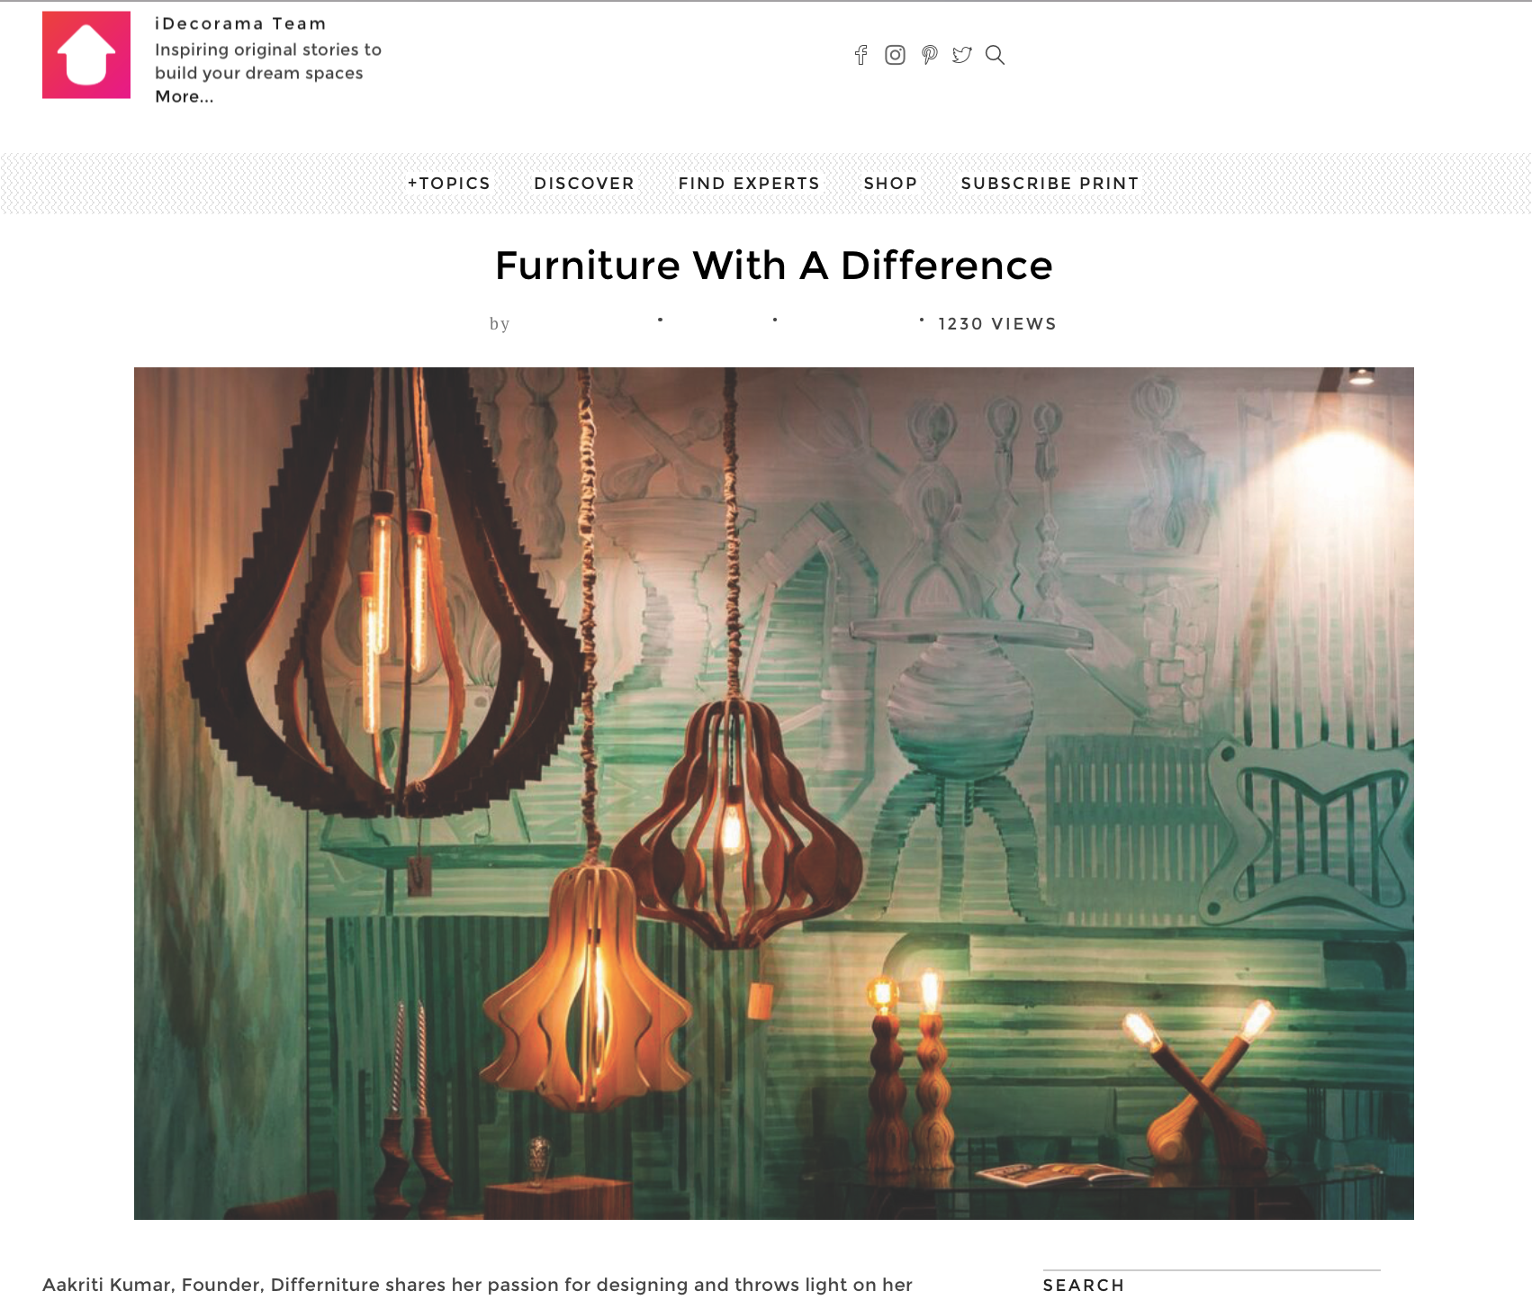Expand the +TOPICS menu
This screenshot has height=1300, width=1532.
(x=449, y=184)
